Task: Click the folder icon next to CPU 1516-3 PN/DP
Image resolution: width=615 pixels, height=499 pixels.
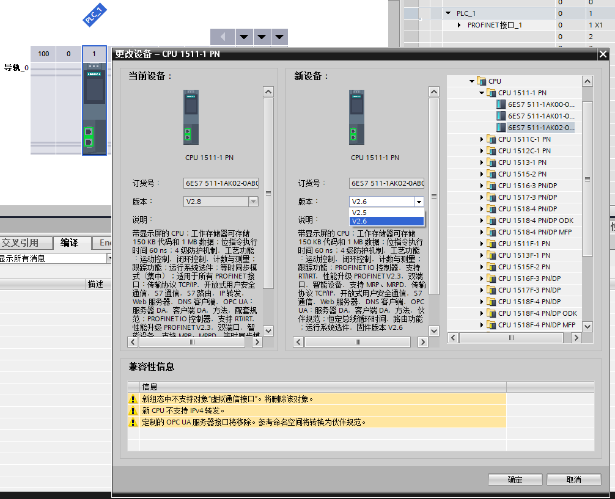Action: (492, 186)
